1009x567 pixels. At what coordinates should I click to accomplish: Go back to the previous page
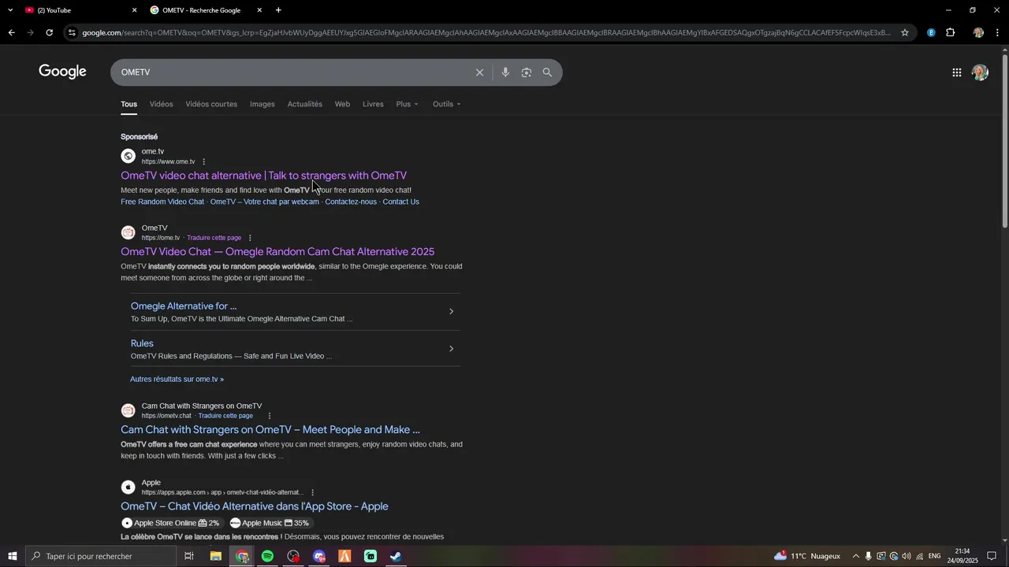pos(11,32)
